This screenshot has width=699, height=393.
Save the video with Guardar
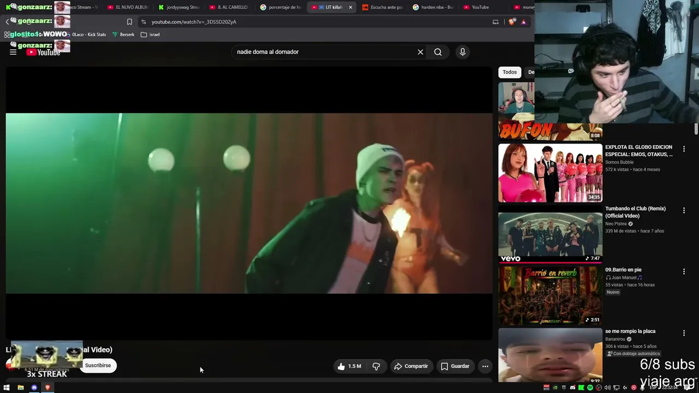pyautogui.click(x=455, y=366)
